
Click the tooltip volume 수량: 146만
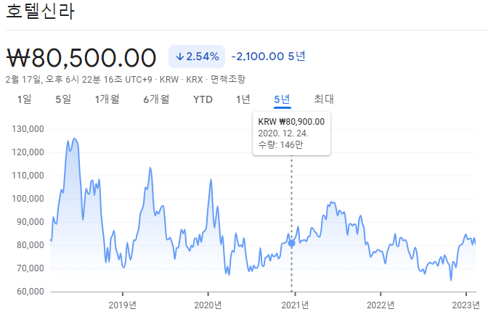point(280,145)
